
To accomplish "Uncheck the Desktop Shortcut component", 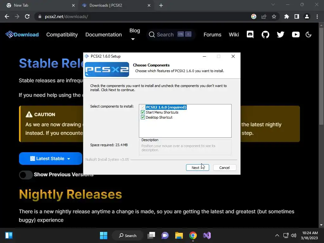I will pos(143,117).
